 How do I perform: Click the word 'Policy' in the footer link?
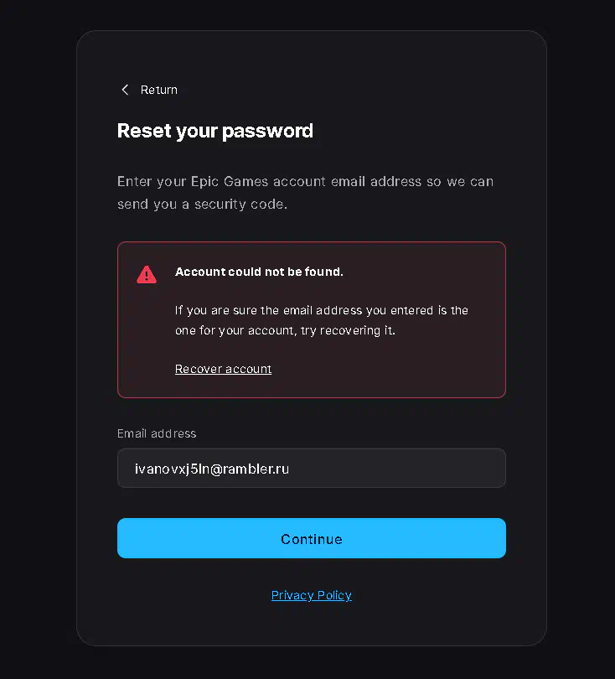click(334, 595)
